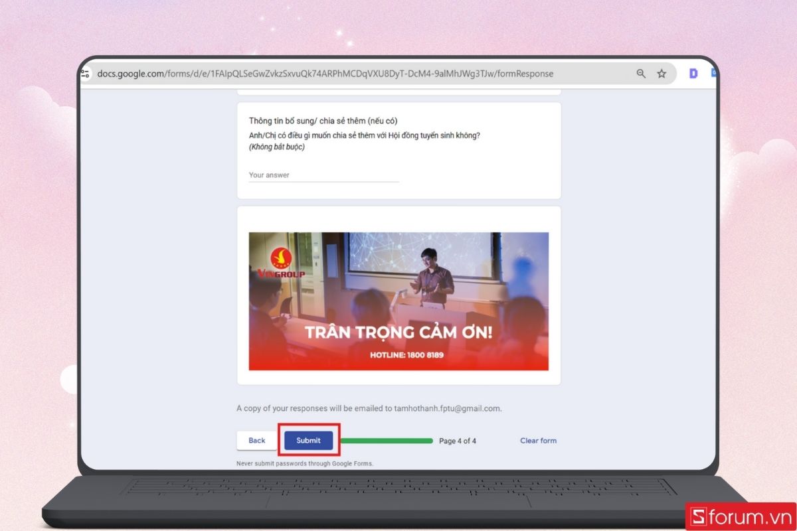
Task: Open the purple D extension icon
Action: tap(693, 73)
